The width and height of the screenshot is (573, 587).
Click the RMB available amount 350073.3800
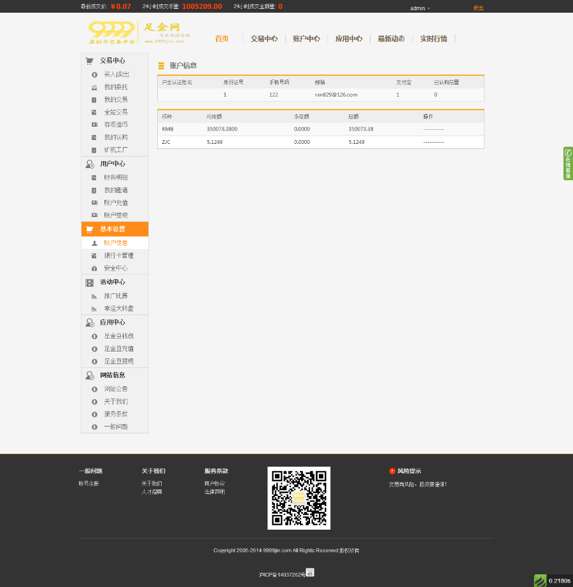point(222,129)
